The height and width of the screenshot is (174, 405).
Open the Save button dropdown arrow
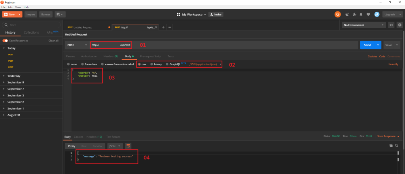pos(397,45)
